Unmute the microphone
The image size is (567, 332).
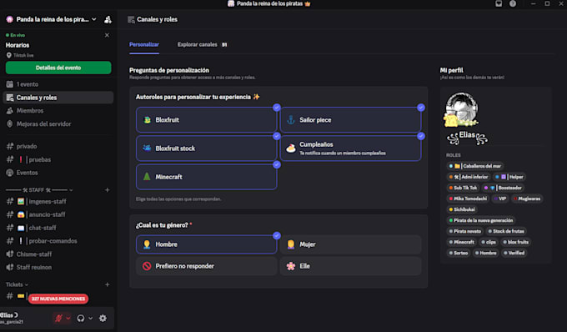click(58, 319)
